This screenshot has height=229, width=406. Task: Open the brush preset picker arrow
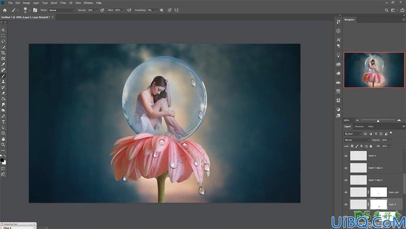click(x=29, y=10)
